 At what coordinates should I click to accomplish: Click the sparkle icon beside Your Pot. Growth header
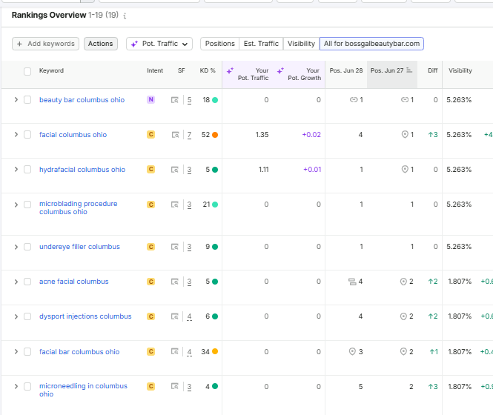click(280, 70)
